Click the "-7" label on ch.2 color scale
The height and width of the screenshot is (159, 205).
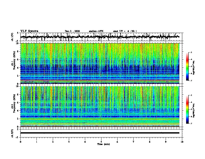point(191,124)
